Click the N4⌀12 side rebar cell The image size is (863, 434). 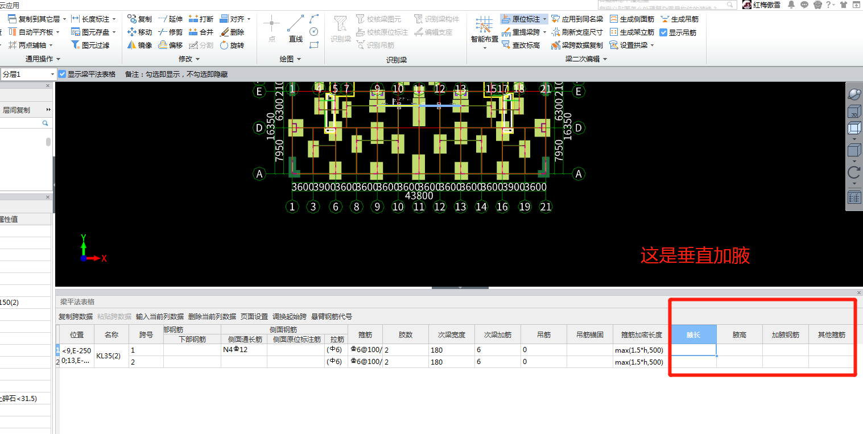click(x=244, y=350)
